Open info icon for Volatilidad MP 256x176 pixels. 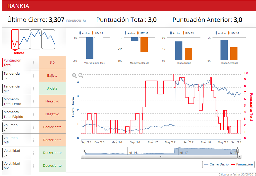point(33,166)
